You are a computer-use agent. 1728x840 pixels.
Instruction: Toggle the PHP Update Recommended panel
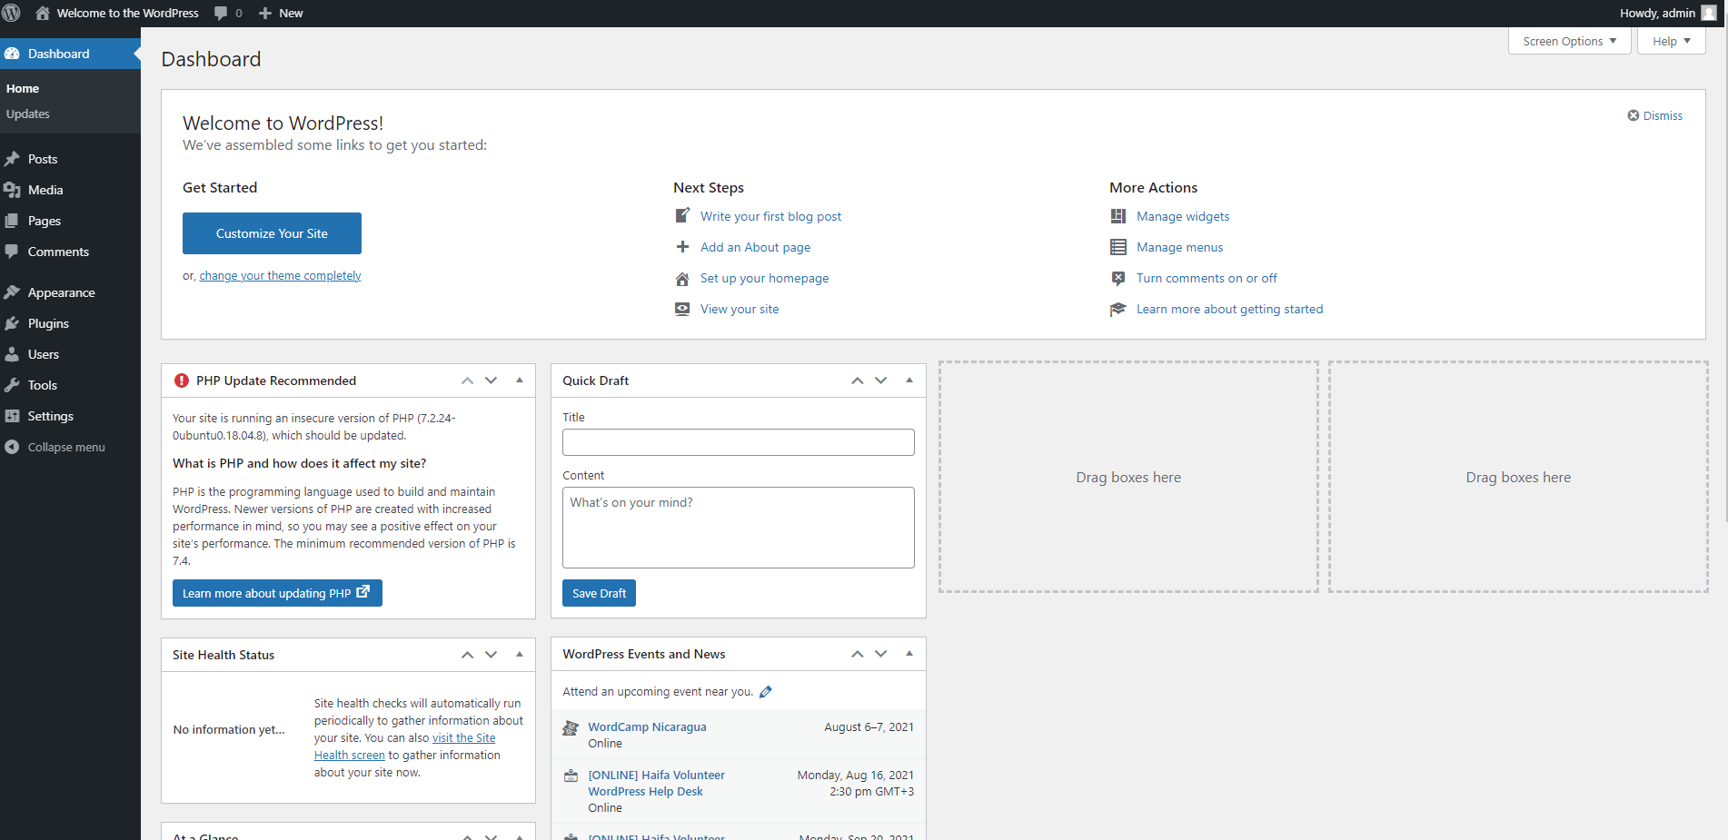click(520, 380)
